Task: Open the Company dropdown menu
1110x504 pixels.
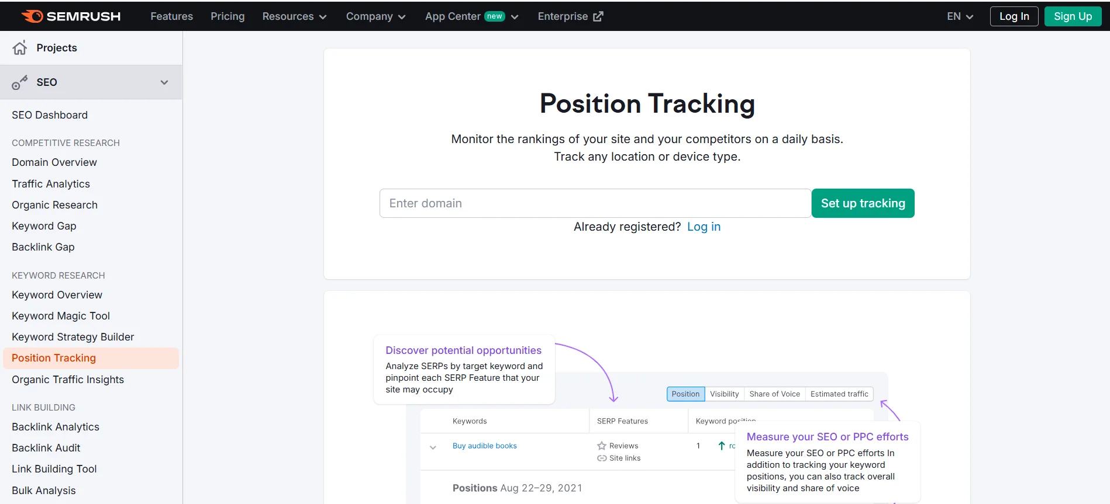Action: [375, 16]
